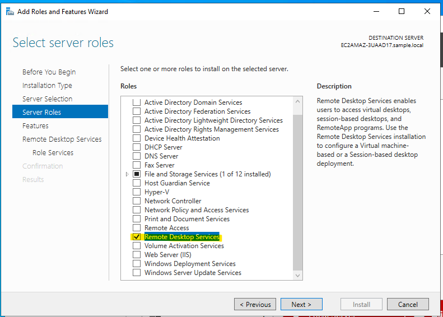This screenshot has width=443, height=317.
Task: Open Remote Desktop Services step in sidebar
Action: (62, 139)
